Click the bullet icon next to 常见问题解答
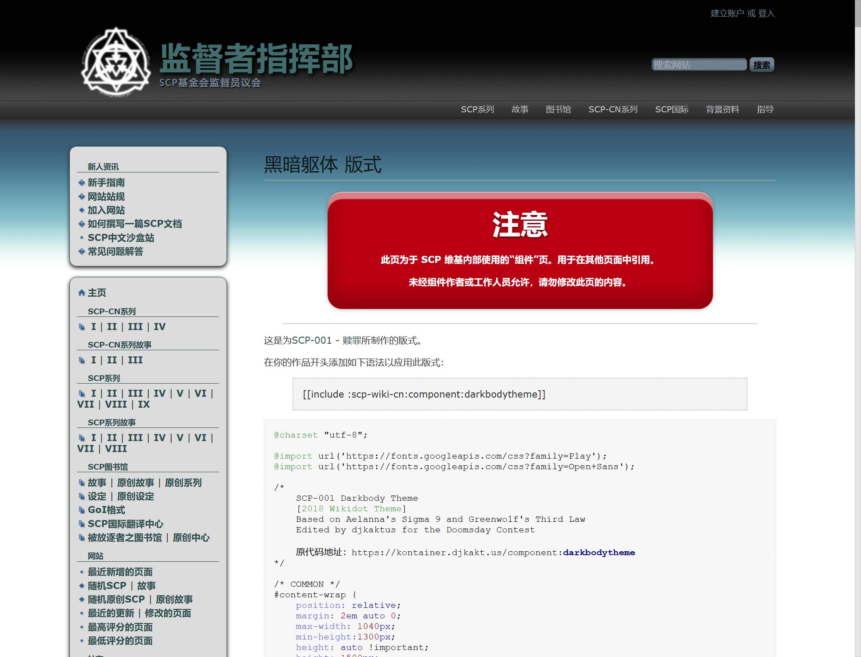This screenshot has width=861, height=657. click(81, 251)
